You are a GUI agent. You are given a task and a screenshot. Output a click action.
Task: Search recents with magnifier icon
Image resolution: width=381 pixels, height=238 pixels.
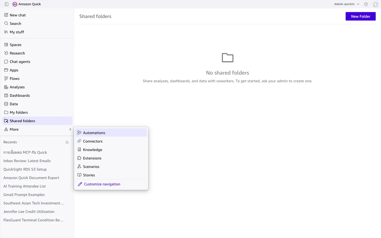67,142
